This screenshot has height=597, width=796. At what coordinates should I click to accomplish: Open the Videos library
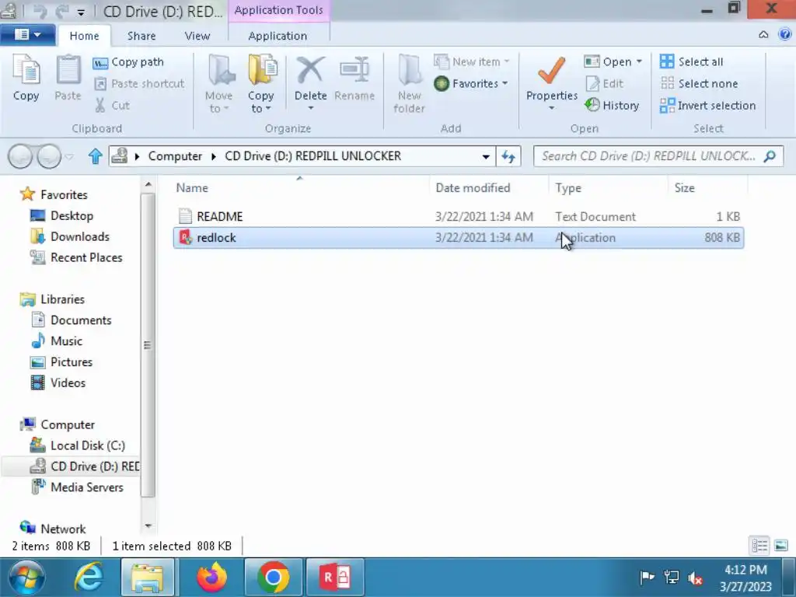click(58, 383)
